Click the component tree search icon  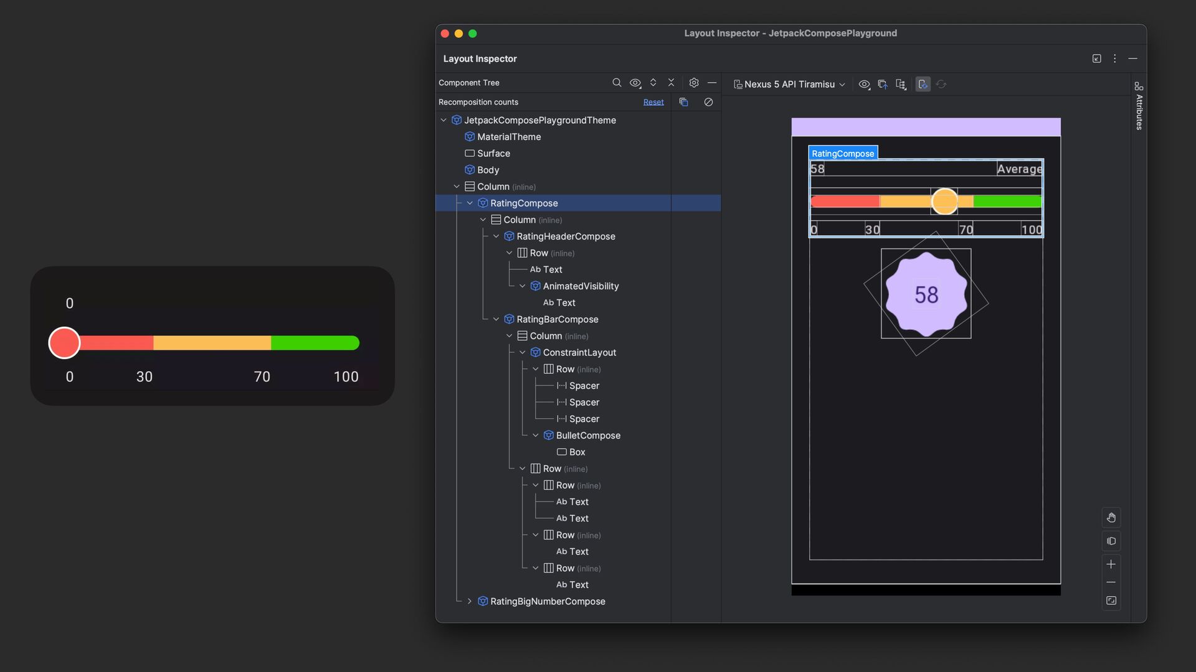[x=617, y=83]
